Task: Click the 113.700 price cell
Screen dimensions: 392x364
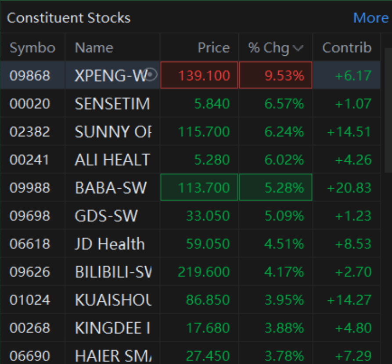Action: pos(199,187)
